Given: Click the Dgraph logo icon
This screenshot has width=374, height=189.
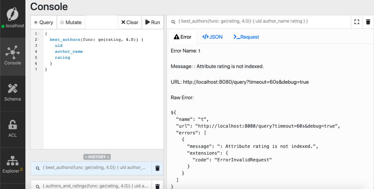Looking at the screenshot, I should click(x=13, y=14).
